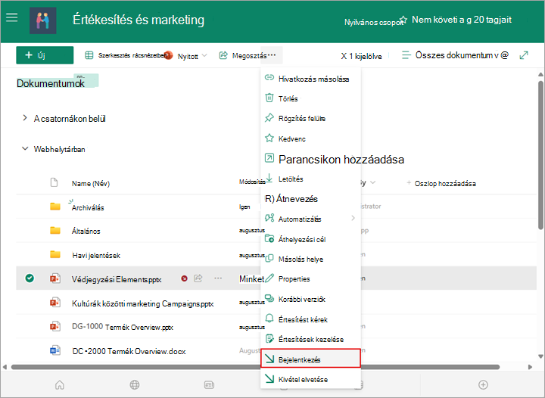This screenshot has width=545, height=398.
Task: Open the Archiválás folder
Action: click(x=88, y=207)
